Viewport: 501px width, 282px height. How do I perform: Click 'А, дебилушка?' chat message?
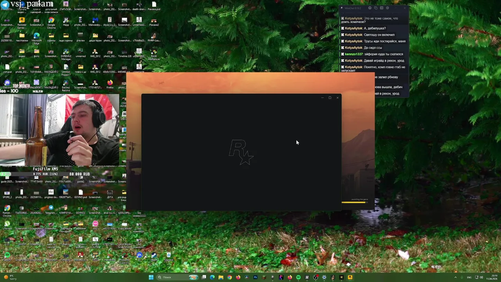[364, 28]
